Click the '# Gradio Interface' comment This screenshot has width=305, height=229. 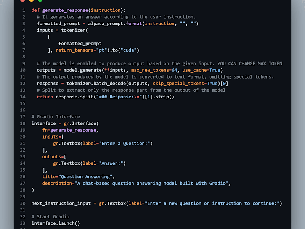(56, 117)
